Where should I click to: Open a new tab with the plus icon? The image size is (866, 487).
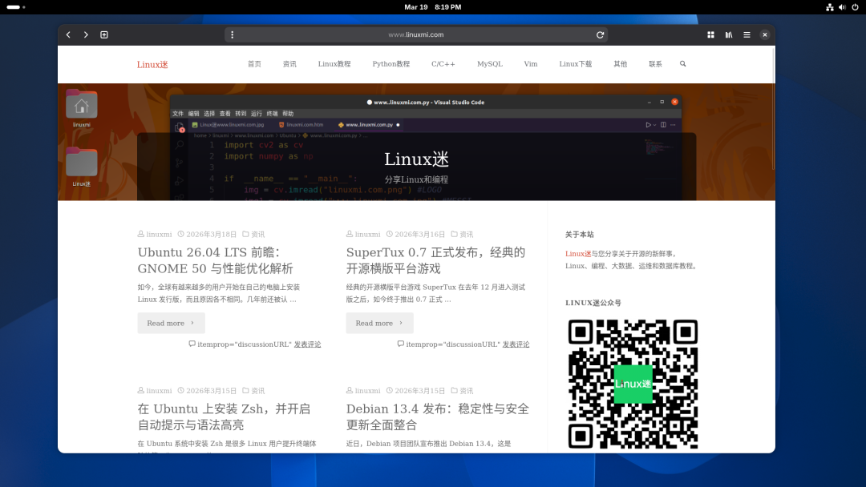tap(103, 34)
